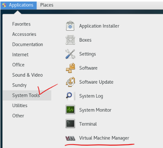Select the Accessories category
163x148 pixels.
[24, 34]
